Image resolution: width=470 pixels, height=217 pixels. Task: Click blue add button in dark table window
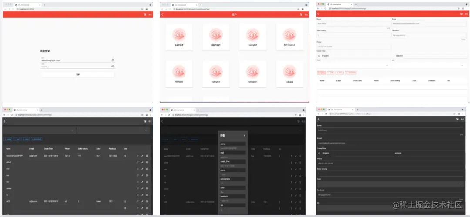[x=17, y=139]
